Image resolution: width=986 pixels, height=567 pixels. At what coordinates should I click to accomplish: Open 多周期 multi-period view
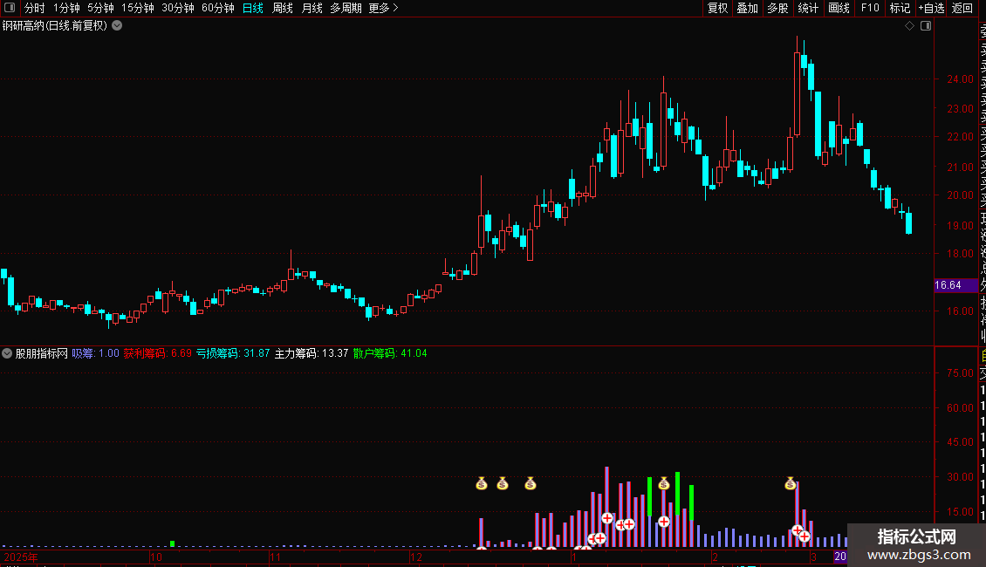(x=346, y=8)
